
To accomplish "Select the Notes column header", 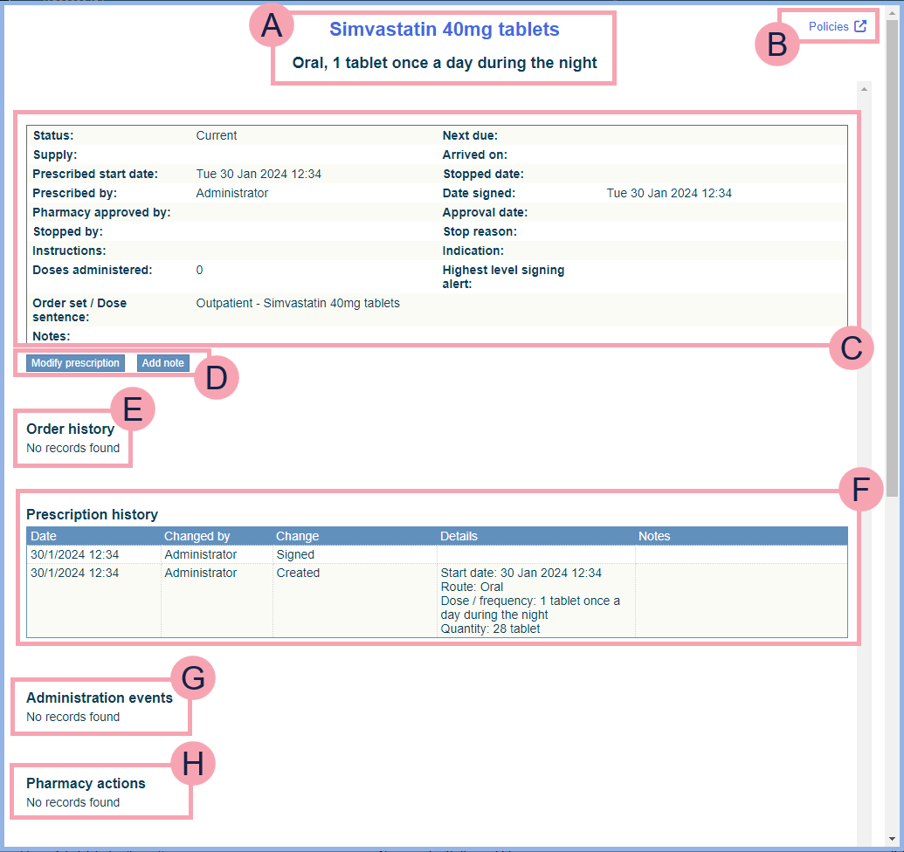I will point(654,536).
